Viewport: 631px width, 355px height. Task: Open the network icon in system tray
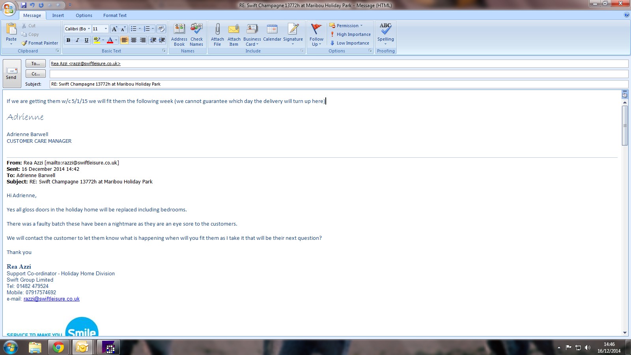click(578, 348)
